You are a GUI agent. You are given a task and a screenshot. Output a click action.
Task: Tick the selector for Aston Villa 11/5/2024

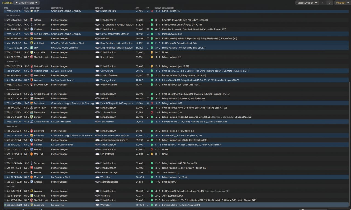pos(5,196)
